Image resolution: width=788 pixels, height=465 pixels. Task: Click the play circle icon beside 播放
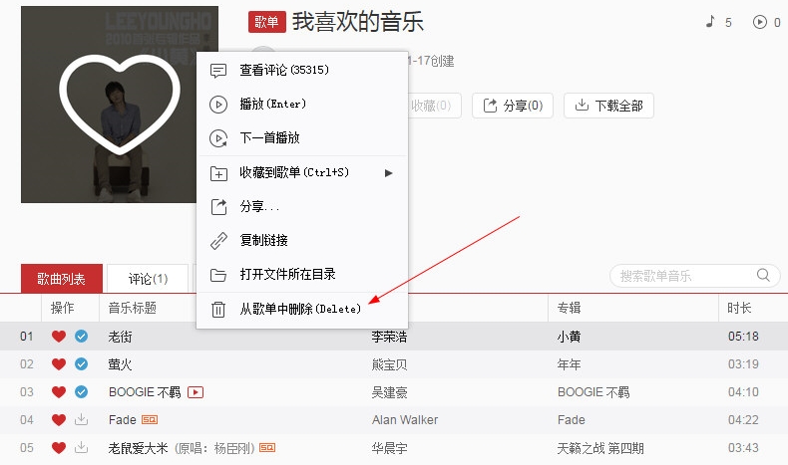(218, 105)
